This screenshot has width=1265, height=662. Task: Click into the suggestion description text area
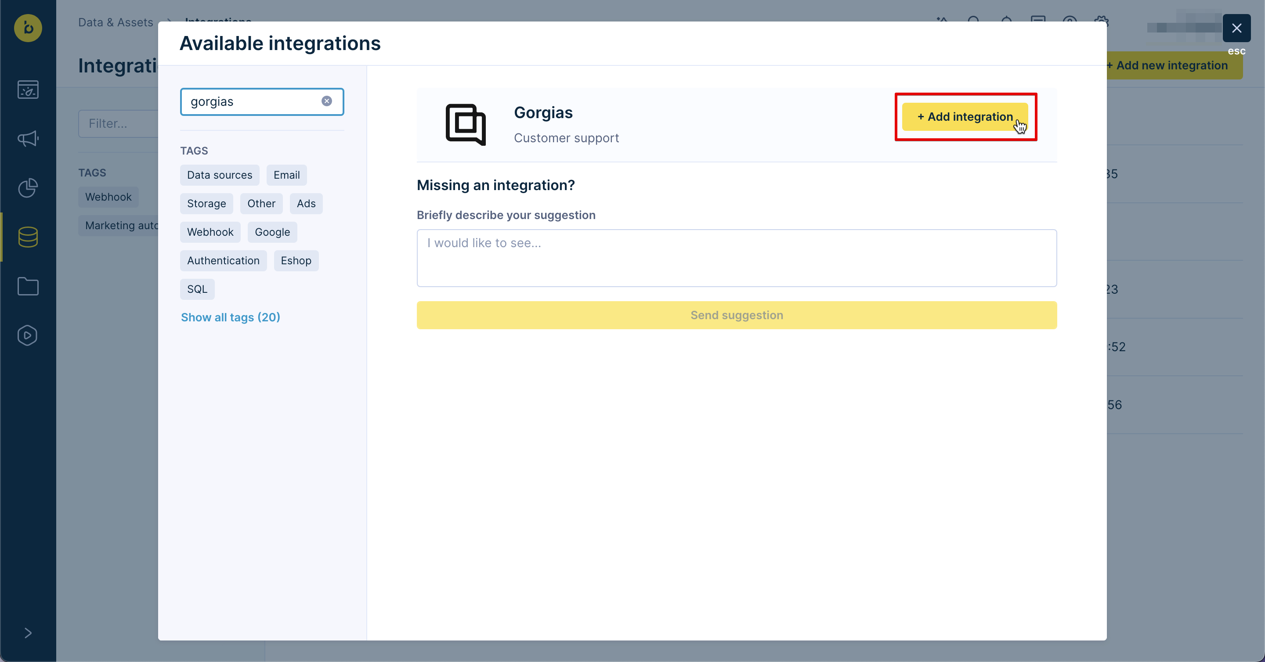click(737, 258)
